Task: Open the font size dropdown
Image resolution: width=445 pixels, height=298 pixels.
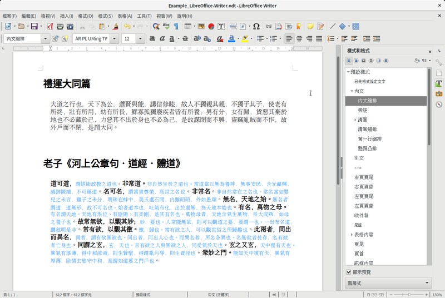Action: point(141,39)
